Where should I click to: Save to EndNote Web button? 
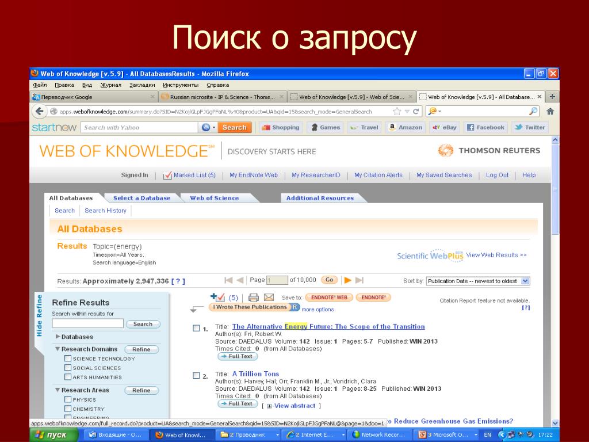pos(329,298)
